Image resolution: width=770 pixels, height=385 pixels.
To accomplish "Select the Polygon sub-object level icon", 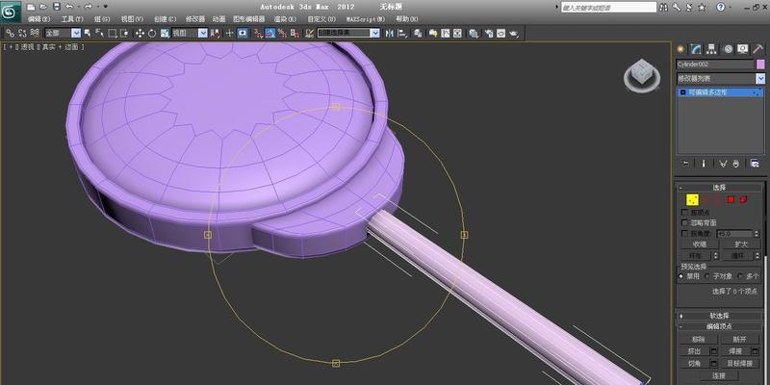I will 731,199.
